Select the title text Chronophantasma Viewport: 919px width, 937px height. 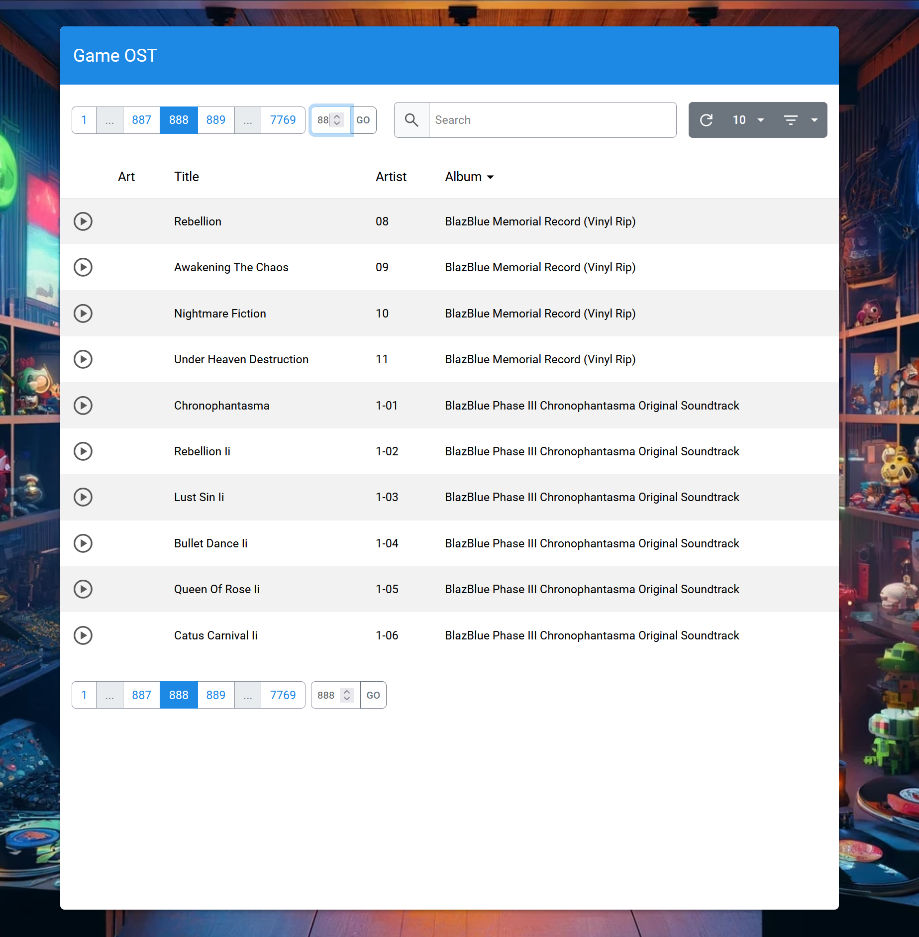tap(222, 406)
